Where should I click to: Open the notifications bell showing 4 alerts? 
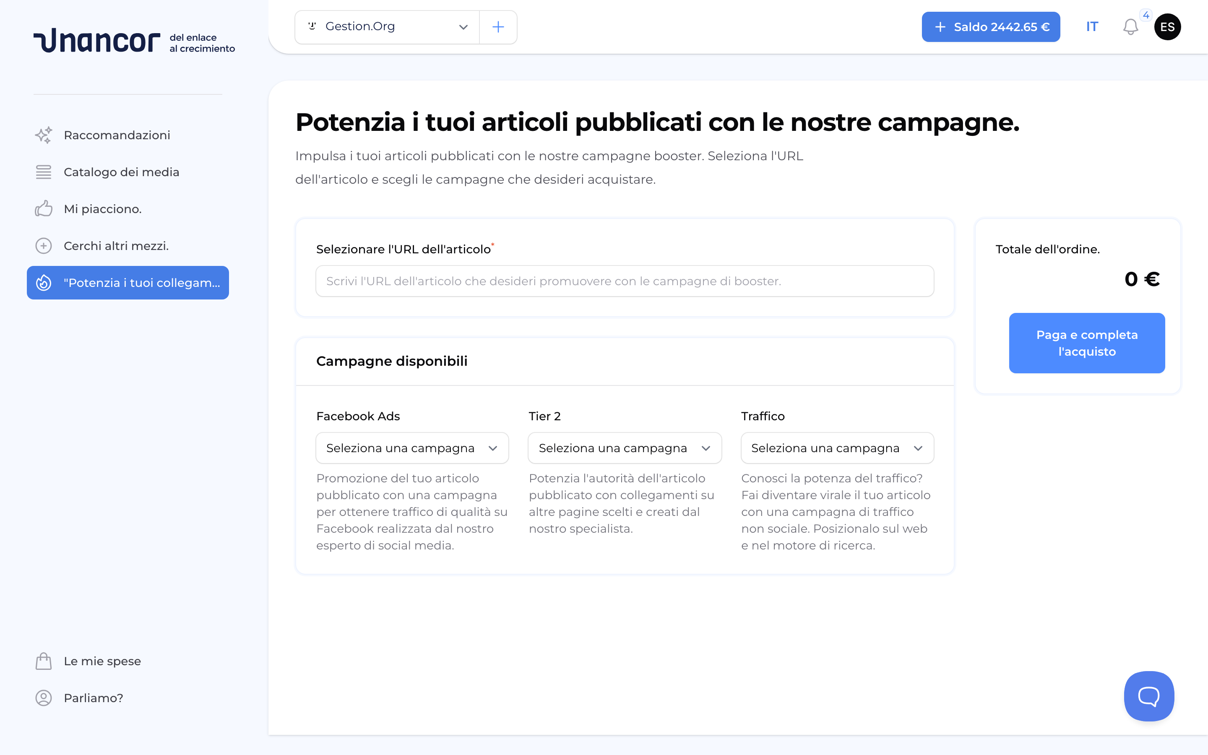pos(1131,27)
